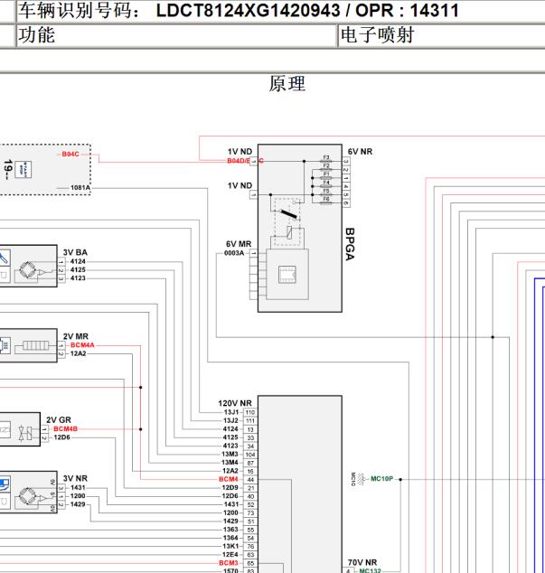
Task: Select wire label 13M3
Action: coord(230,455)
